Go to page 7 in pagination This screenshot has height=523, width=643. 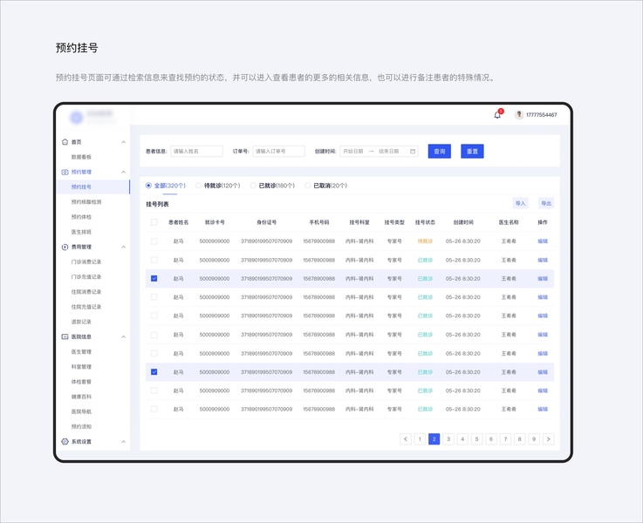coord(505,439)
